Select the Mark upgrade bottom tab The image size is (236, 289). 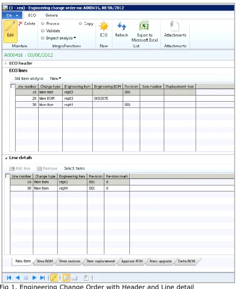tap(160, 262)
